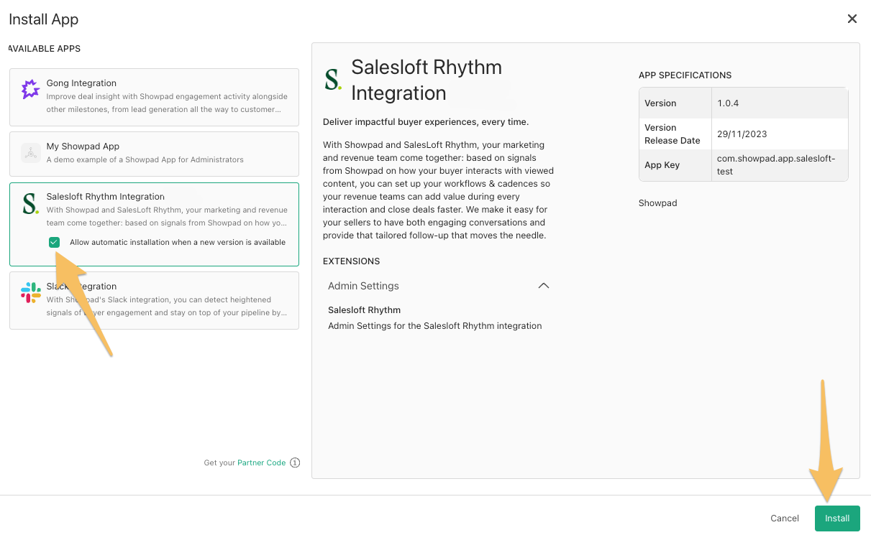Click the green Install button

tap(837, 518)
